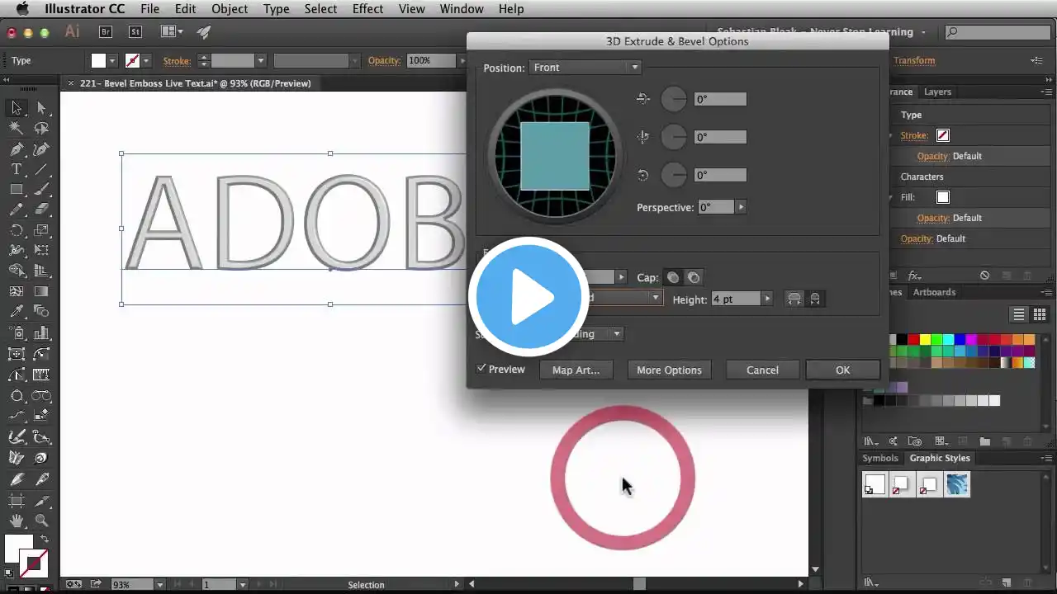Click the bevel Height field showing 4 pt
Viewport: 1057px width, 594px height.
pos(736,299)
